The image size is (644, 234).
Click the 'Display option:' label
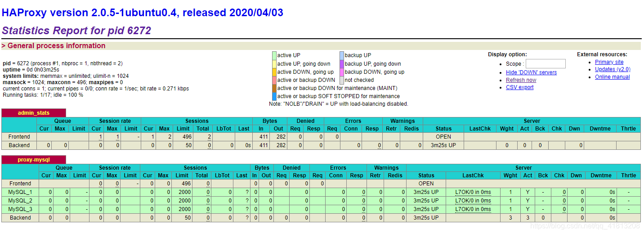tap(507, 54)
